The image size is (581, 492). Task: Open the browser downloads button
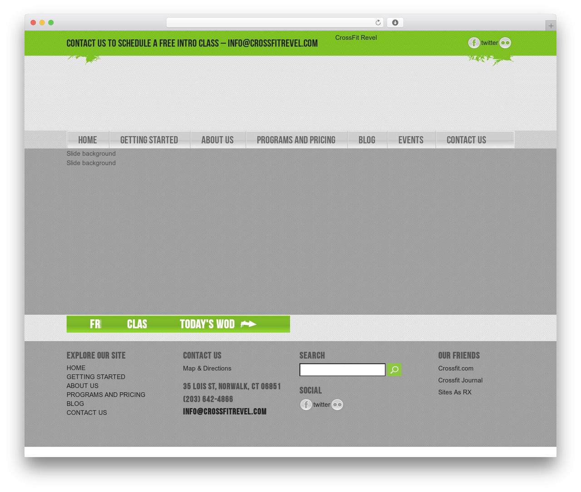click(395, 23)
